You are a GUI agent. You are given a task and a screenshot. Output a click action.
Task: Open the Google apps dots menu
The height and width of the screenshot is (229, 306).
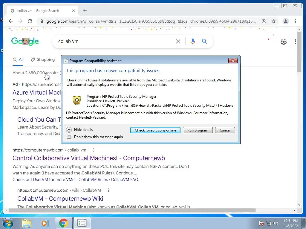tap(296, 42)
